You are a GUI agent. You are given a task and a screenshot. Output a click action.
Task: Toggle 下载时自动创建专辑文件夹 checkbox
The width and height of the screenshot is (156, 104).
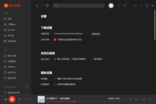(55, 40)
